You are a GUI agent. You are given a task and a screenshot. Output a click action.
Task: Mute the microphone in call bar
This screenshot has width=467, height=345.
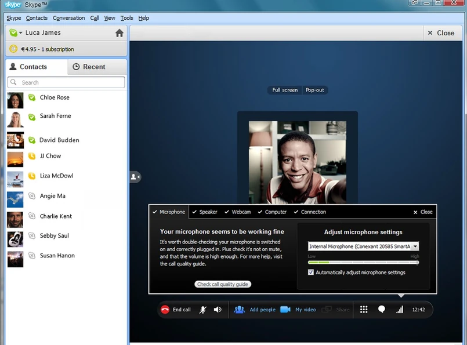click(203, 310)
